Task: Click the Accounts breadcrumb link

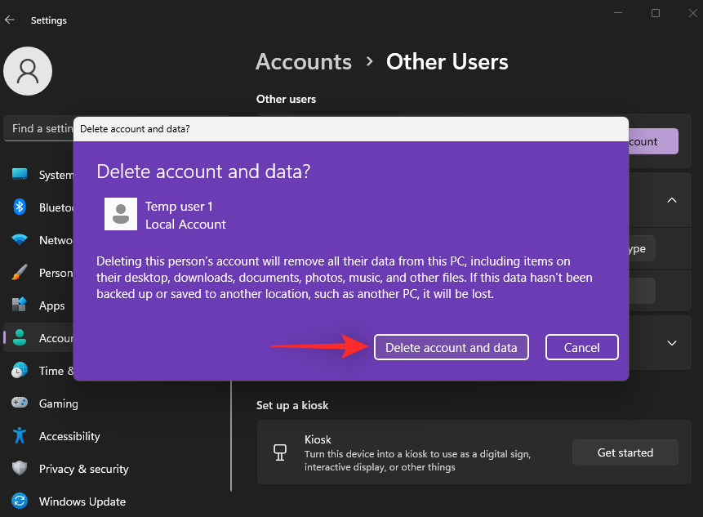Action: [x=304, y=61]
